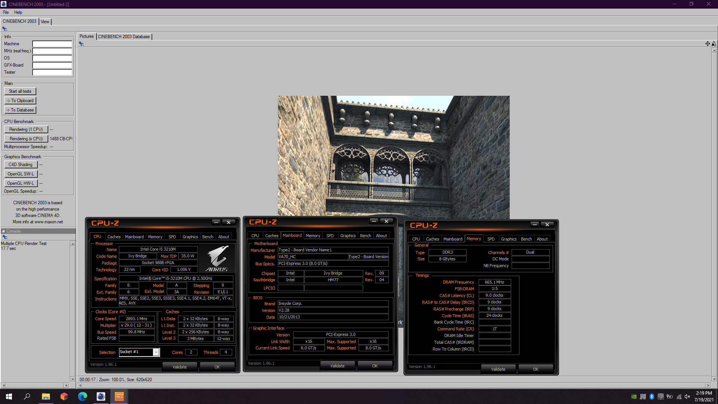
Task: Open the orange cube taskbar app
Action: tap(64, 397)
